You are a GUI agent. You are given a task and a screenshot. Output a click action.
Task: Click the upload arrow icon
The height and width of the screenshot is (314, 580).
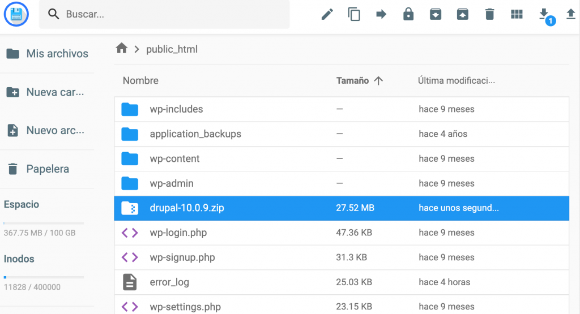click(x=571, y=14)
